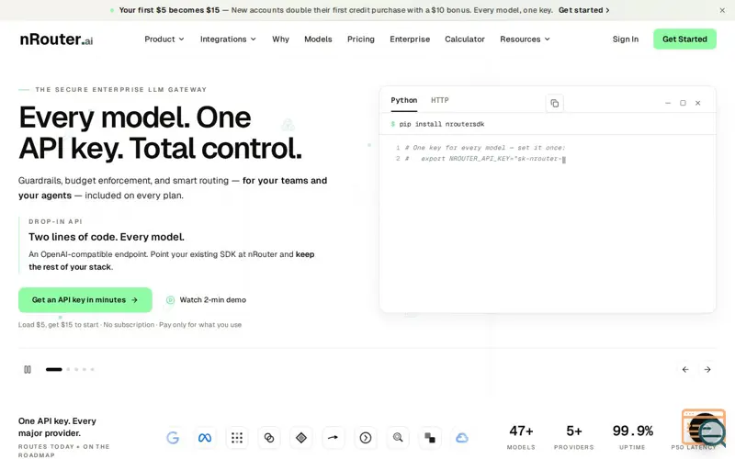The height and width of the screenshot is (459, 735).
Task: Click the 99.9% Uptime stat
Action: tap(632, 437)
